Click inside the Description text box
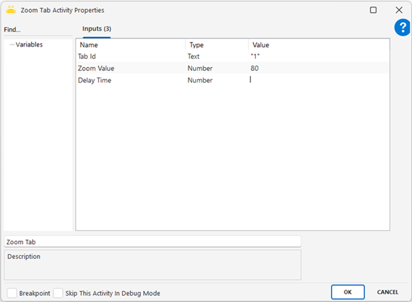 point(152,264)
